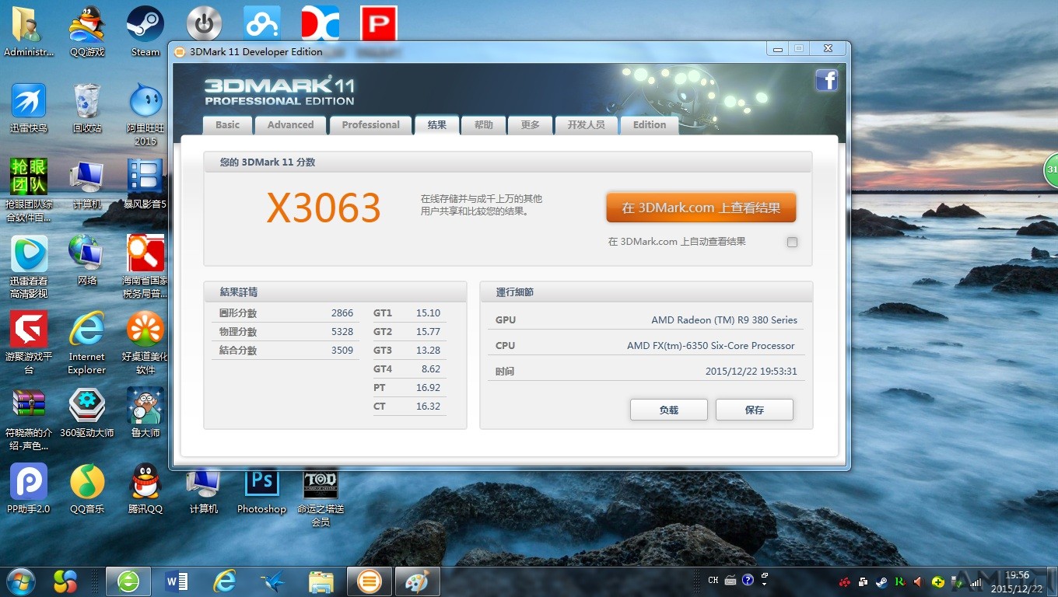Launch 鲁大师 desktop shortcut
1058x597 pixels.
click(145, 413)
